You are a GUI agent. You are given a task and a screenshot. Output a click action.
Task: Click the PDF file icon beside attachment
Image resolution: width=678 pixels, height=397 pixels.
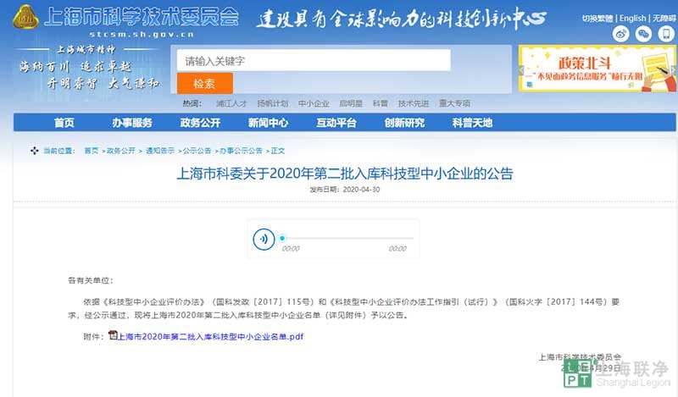pos(113,335)
